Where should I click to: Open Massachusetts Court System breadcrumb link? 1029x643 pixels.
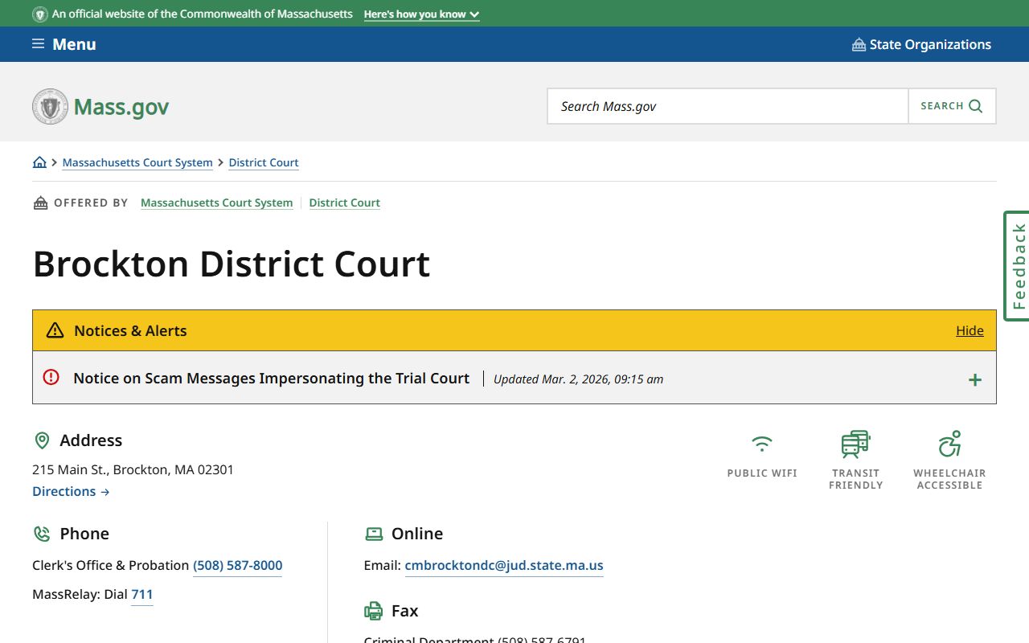tap(137, 162)
